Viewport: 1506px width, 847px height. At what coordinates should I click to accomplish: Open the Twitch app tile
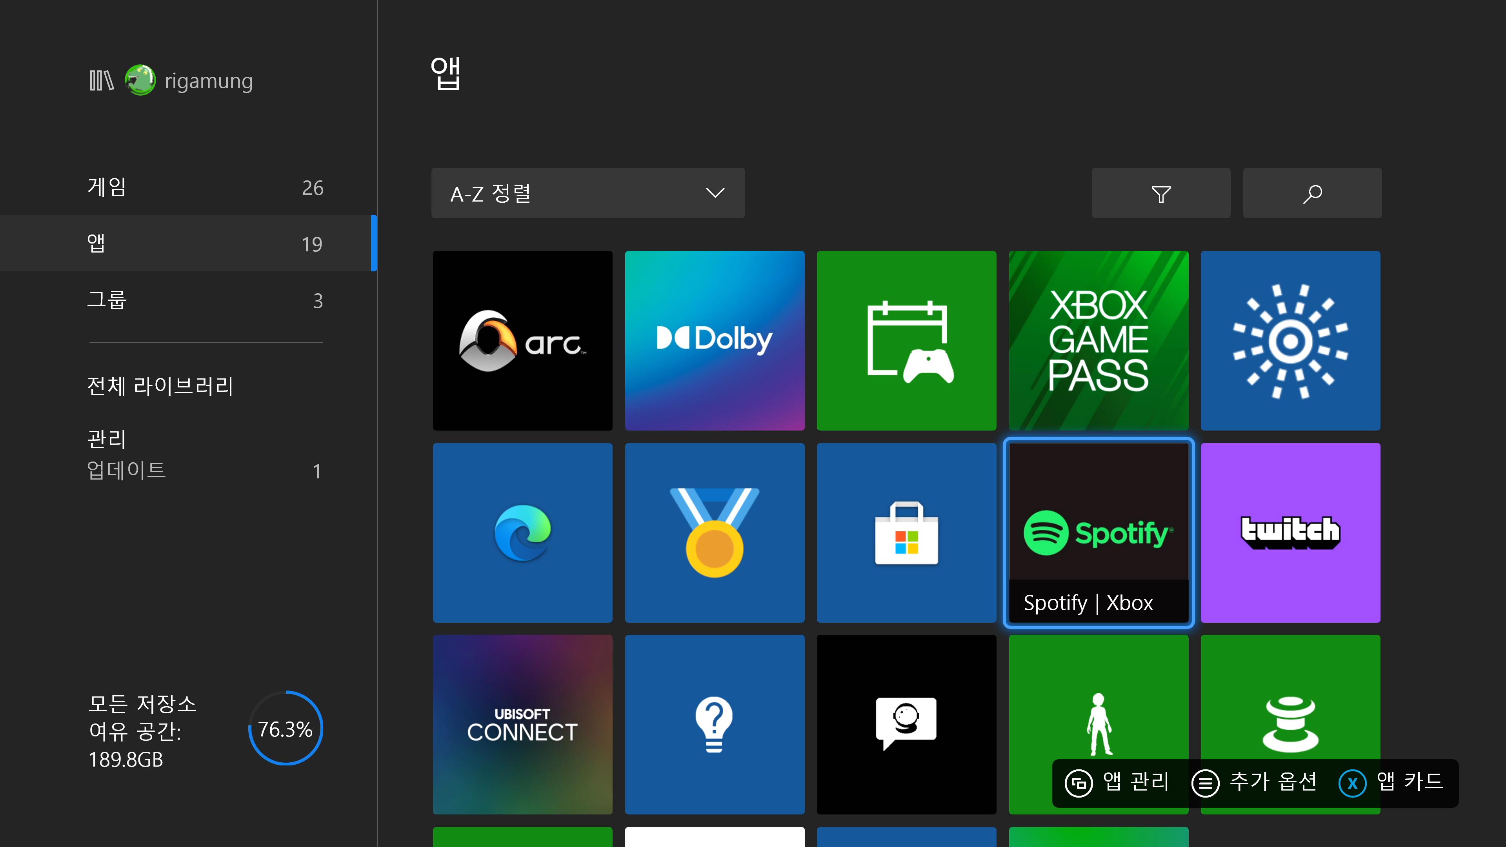(x=1290, y=533)
